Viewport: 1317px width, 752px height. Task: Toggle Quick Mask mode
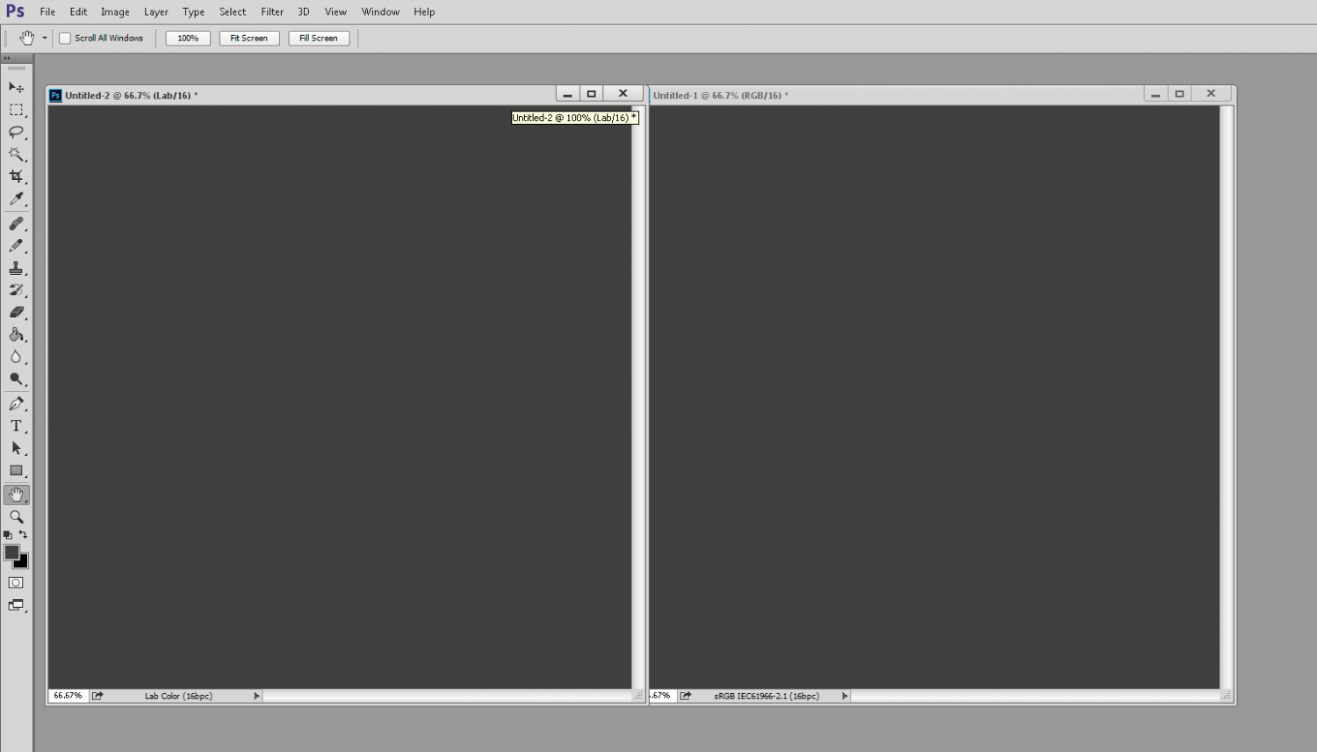[x=16, y=582]
